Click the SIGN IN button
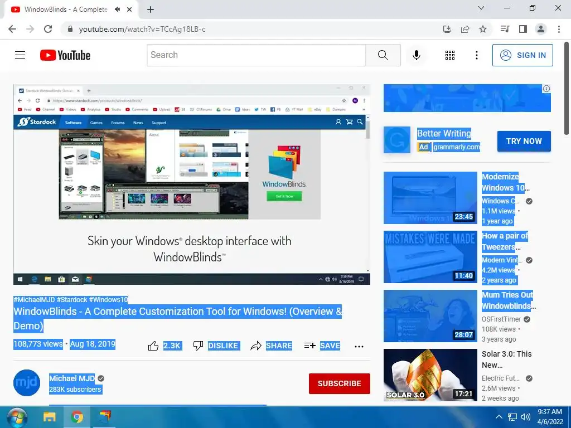 click(x=522, y=55)
